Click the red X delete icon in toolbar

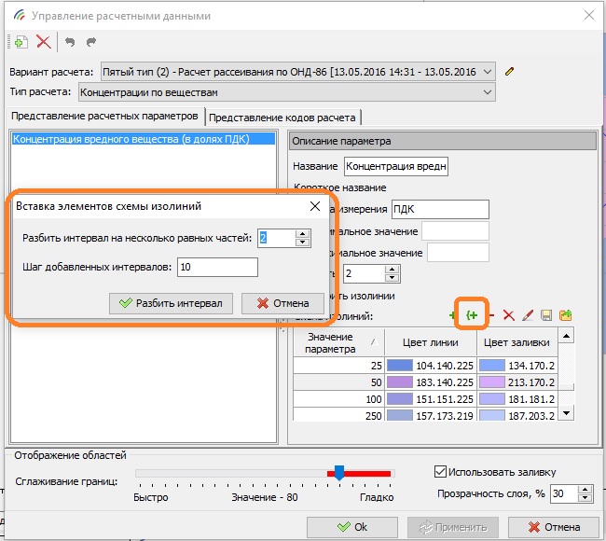pyautogui.click(x=43, y=42)
